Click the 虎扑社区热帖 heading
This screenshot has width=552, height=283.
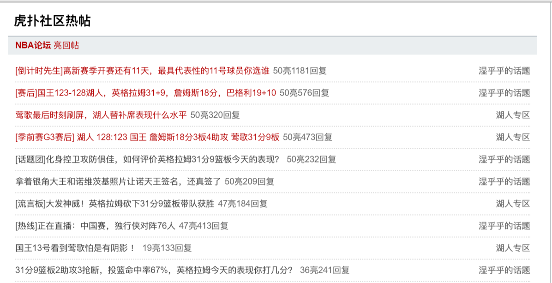[53, 21]
